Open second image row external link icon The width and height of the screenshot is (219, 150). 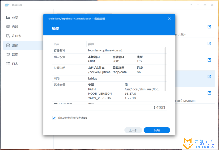coord(209,43)
